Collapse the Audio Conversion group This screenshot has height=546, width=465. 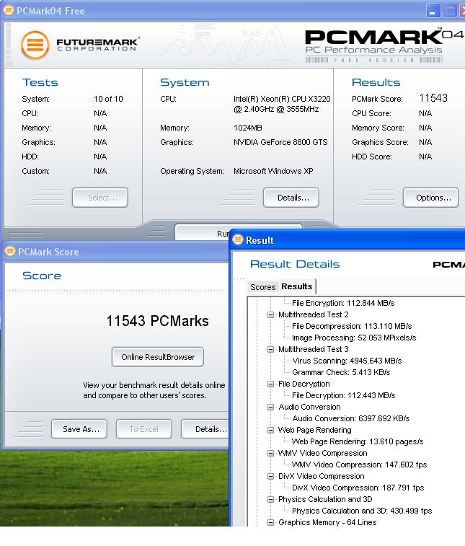[270, 407]
